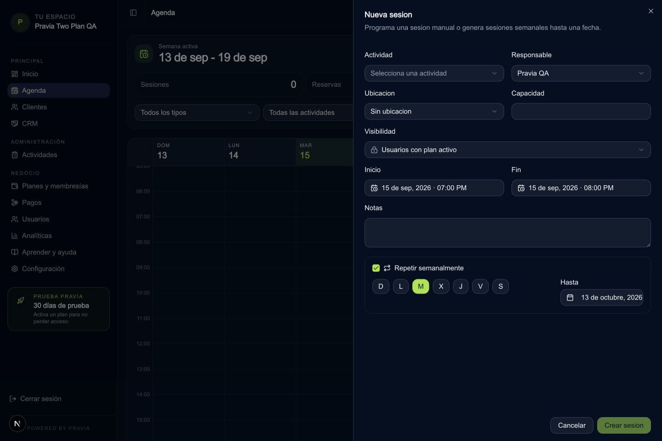Click the Configuración gear icon

coord(15,269)
